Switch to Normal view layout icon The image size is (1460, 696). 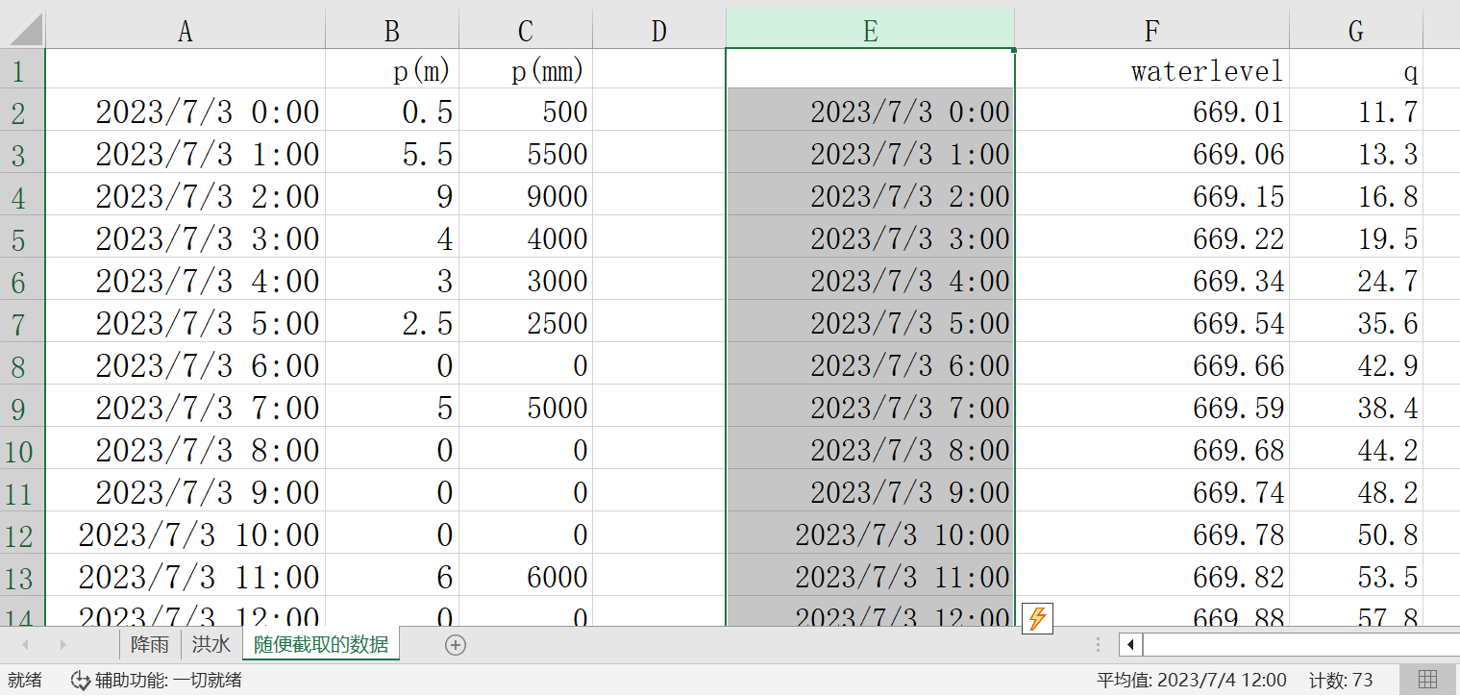coord(1428,680)
